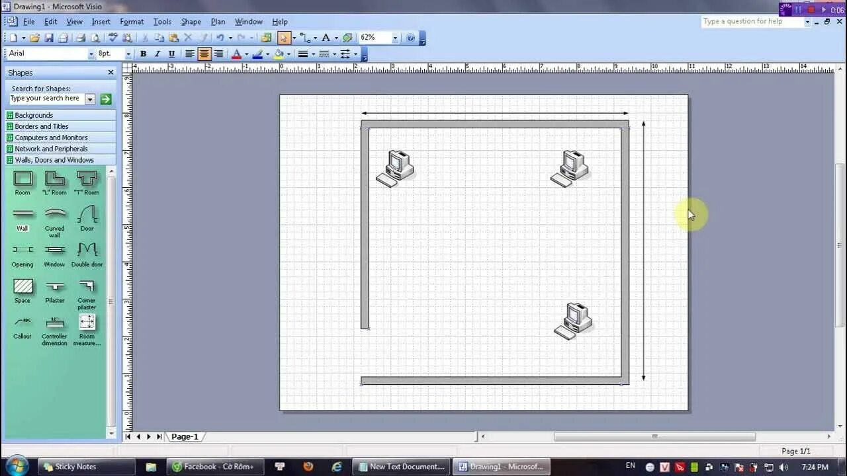Toggle bold text formatting
847x476 pixels.
pyautogui.click(x=143, y=54)
